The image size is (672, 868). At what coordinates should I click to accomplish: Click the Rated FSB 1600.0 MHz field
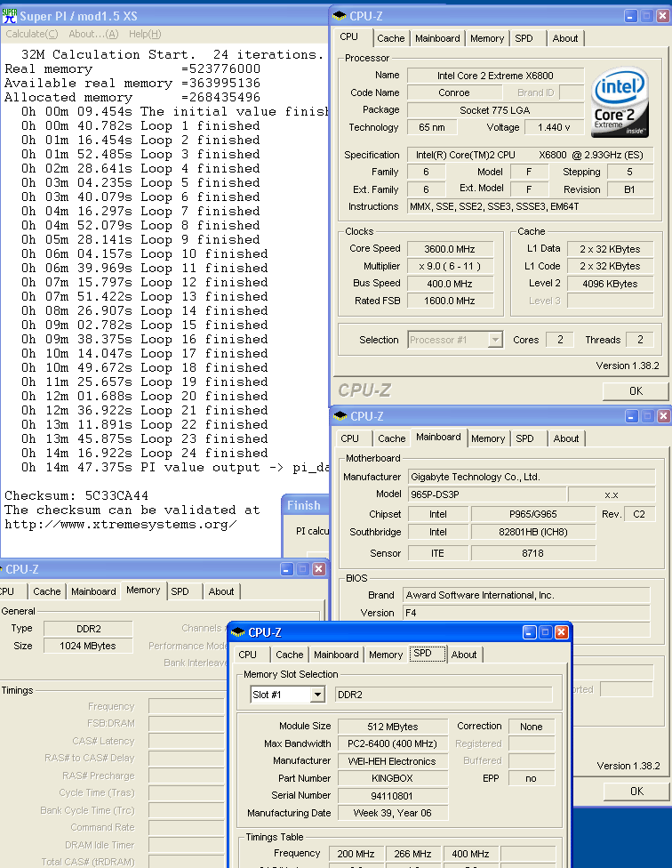tap(450, 301)
